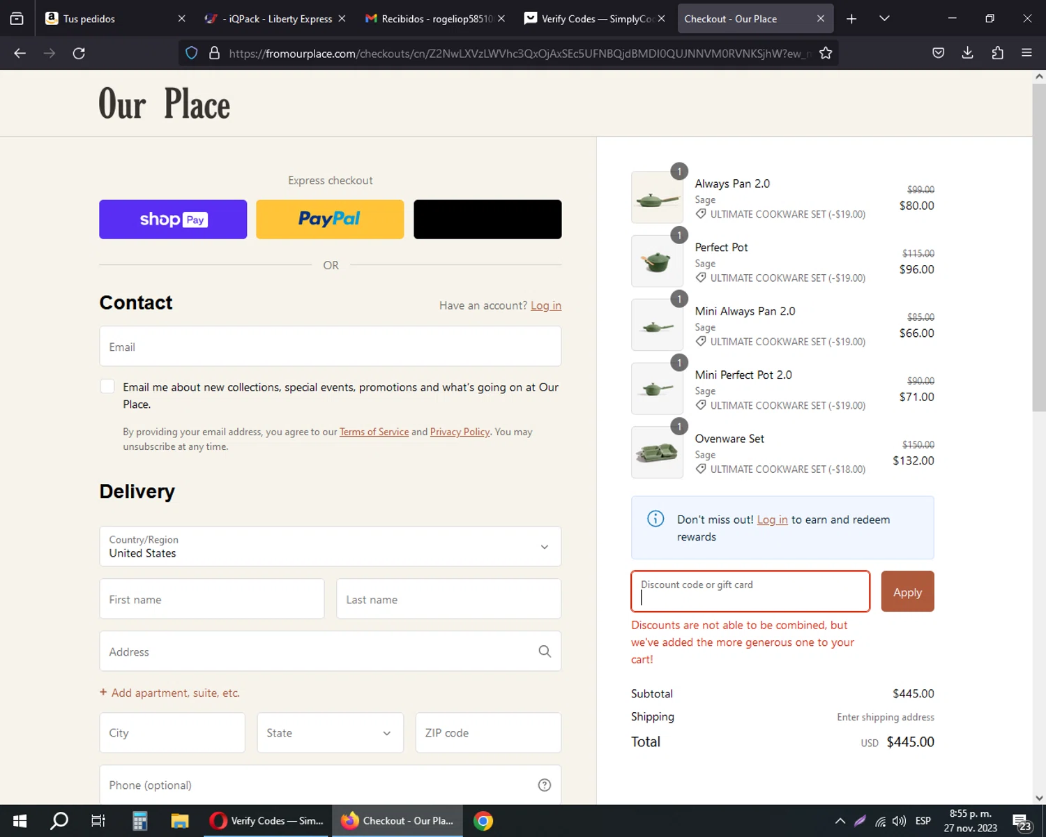Screen dimensions: 1046x837
Task: Open the State dropdown
Action: [331, 732]
